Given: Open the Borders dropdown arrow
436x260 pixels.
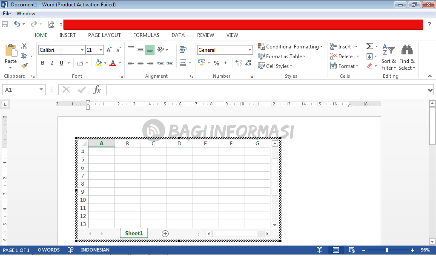Looking at the screenshot, I should coord(87,63).
